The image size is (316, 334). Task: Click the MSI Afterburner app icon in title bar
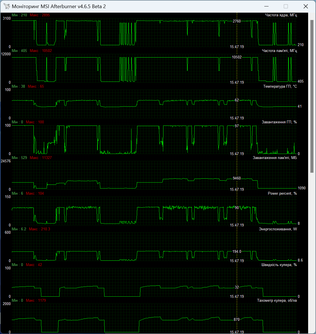pos(7,6)
